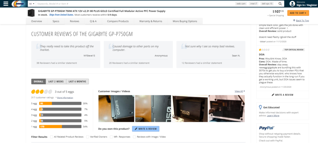This screenshot has width=318, height=143.
Task: Click the $107.99 price
Action: 278,11
